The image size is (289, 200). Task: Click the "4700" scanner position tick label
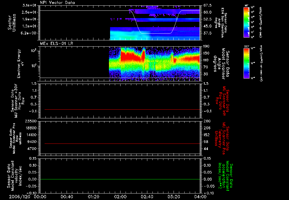click(x=32, y=149)
